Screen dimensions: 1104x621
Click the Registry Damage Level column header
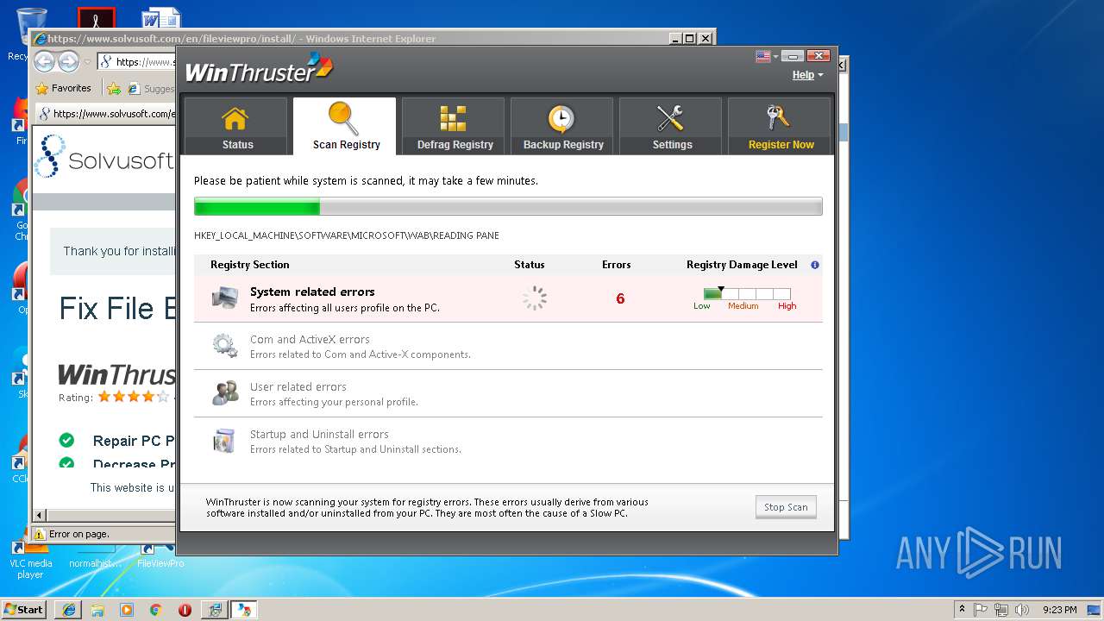click(742, 265)
